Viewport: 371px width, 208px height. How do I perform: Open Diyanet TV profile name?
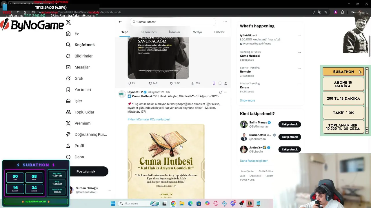point(135,92)
